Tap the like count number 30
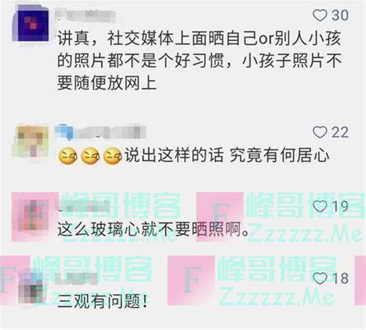Screen dimensions: 366x330 point(340,15)
